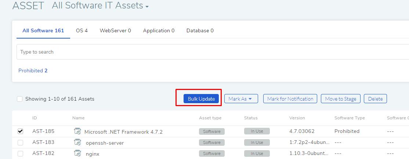Click the Bulk Update button
This screenshot has width=409, height=159.
(201, 99)
